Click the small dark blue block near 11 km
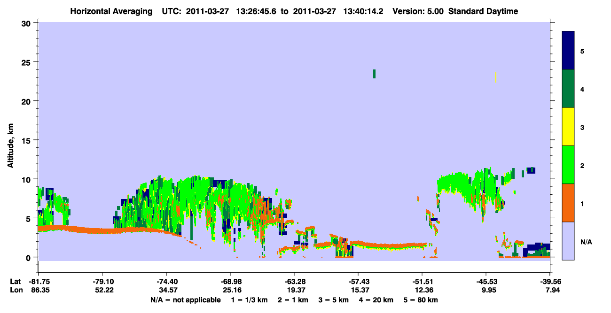611x313 pixels. [x=531, y=170]
